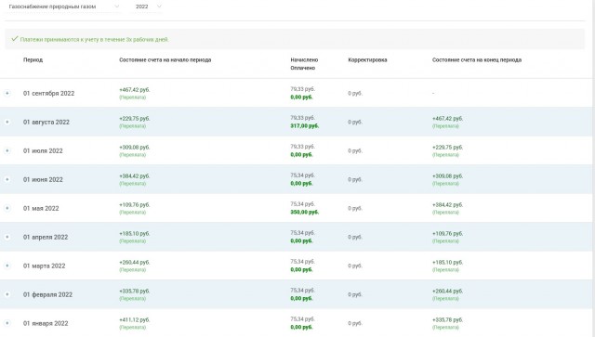
Task: Click February ending balance +260,44 руб.
Action: (447, 292)
